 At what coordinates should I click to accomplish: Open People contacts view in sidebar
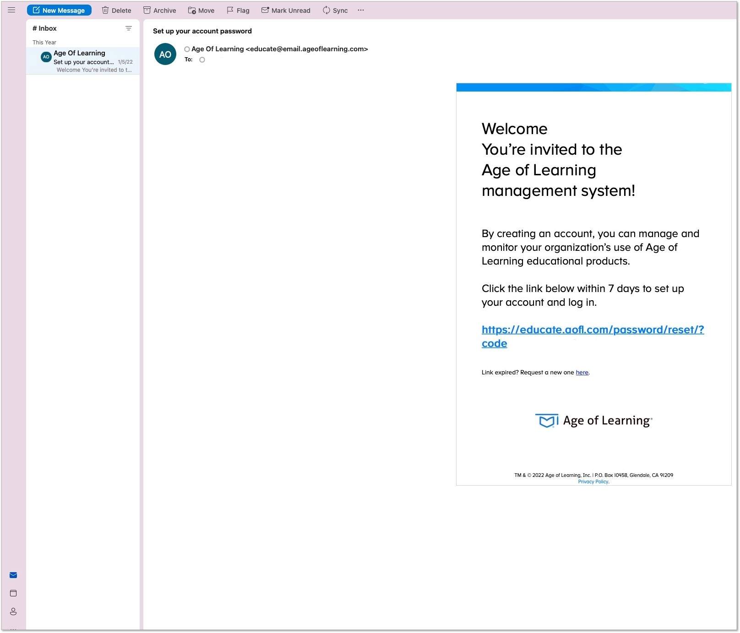[x=13, y=611]
